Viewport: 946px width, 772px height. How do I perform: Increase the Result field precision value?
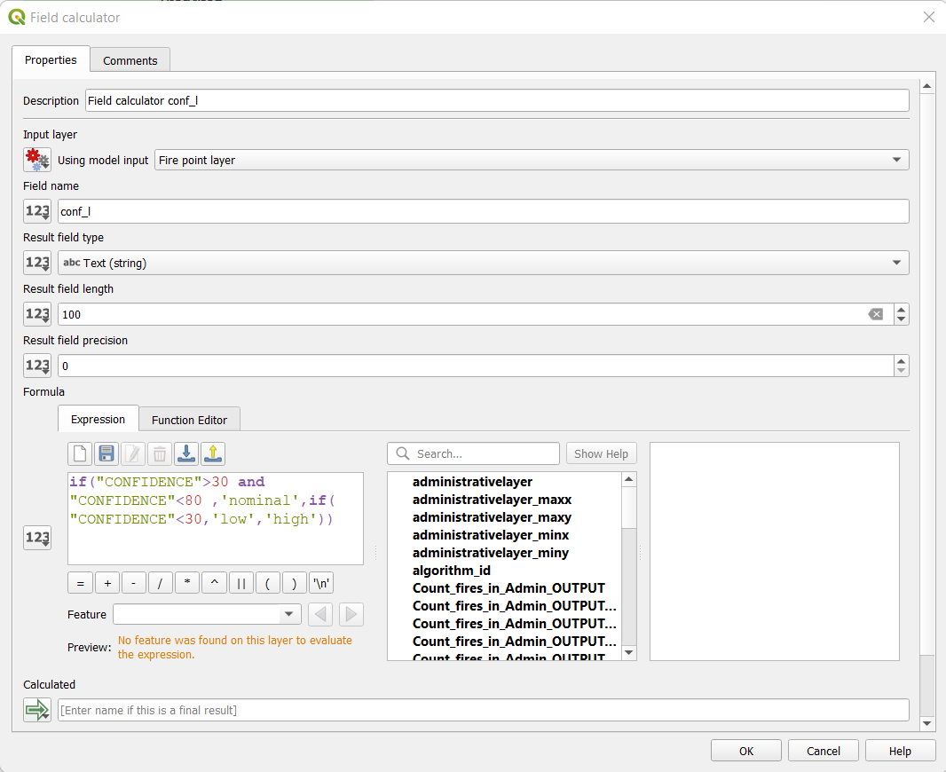[x=902, y=361]
